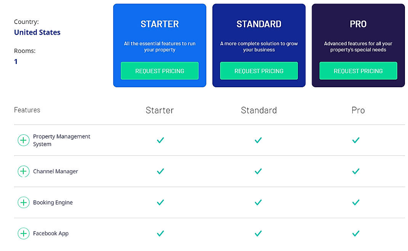Select the Starter column header
The width and height of the screenshot is (408, 251).
(159, 110)
